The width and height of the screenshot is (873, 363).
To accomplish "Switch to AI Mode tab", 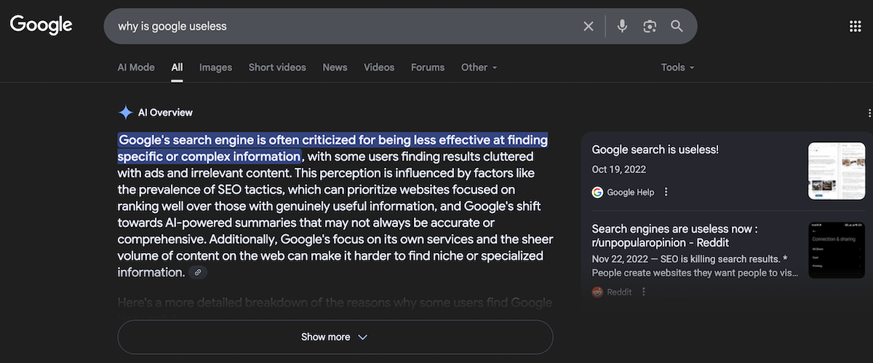I will [136, 67].
